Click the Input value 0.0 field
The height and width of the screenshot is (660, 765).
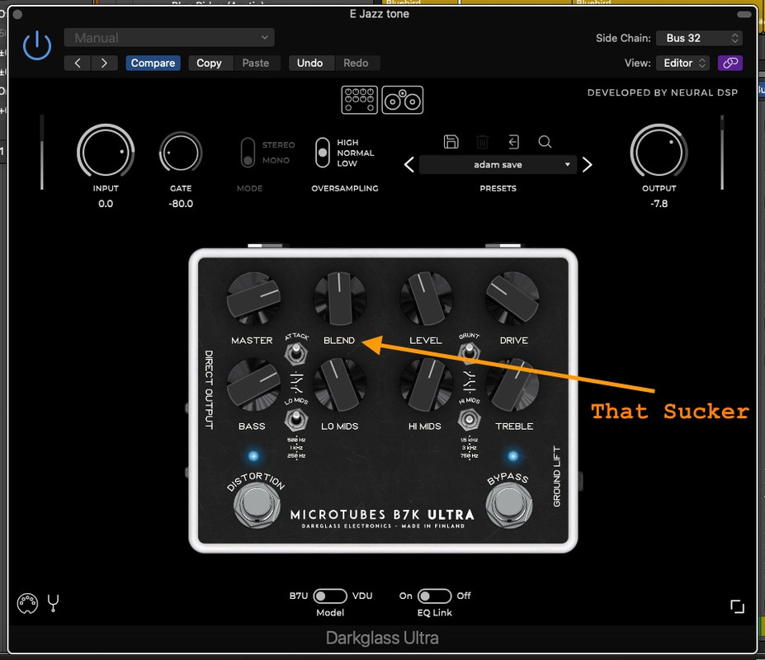[x=106, y=204]
